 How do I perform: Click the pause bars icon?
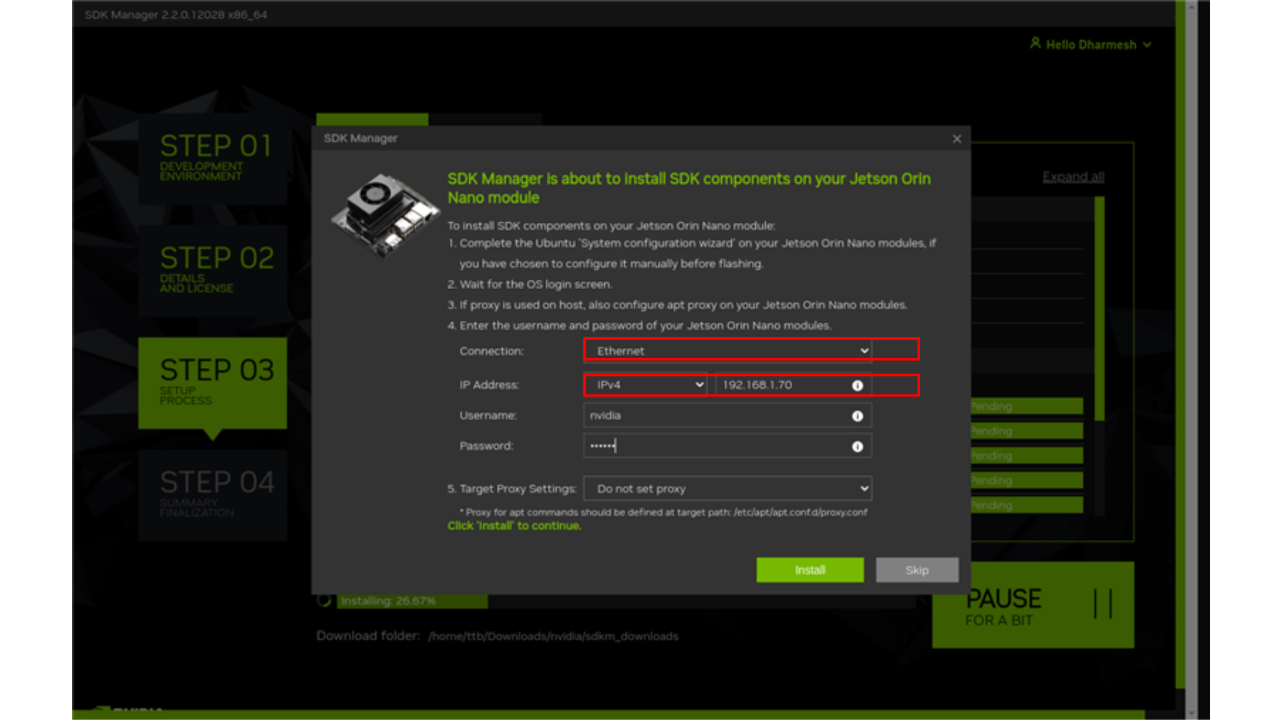tap(1102, 604)
